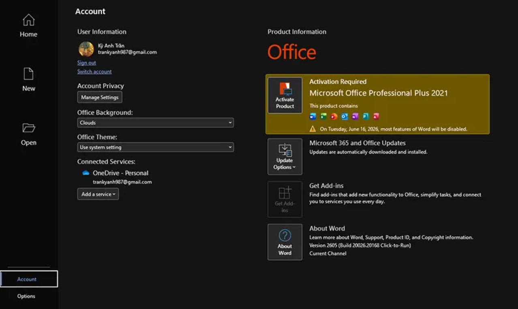Click the 'OneDrive - Personal' service label
This screenshot has width=518, height=309.
pos(120,173)
